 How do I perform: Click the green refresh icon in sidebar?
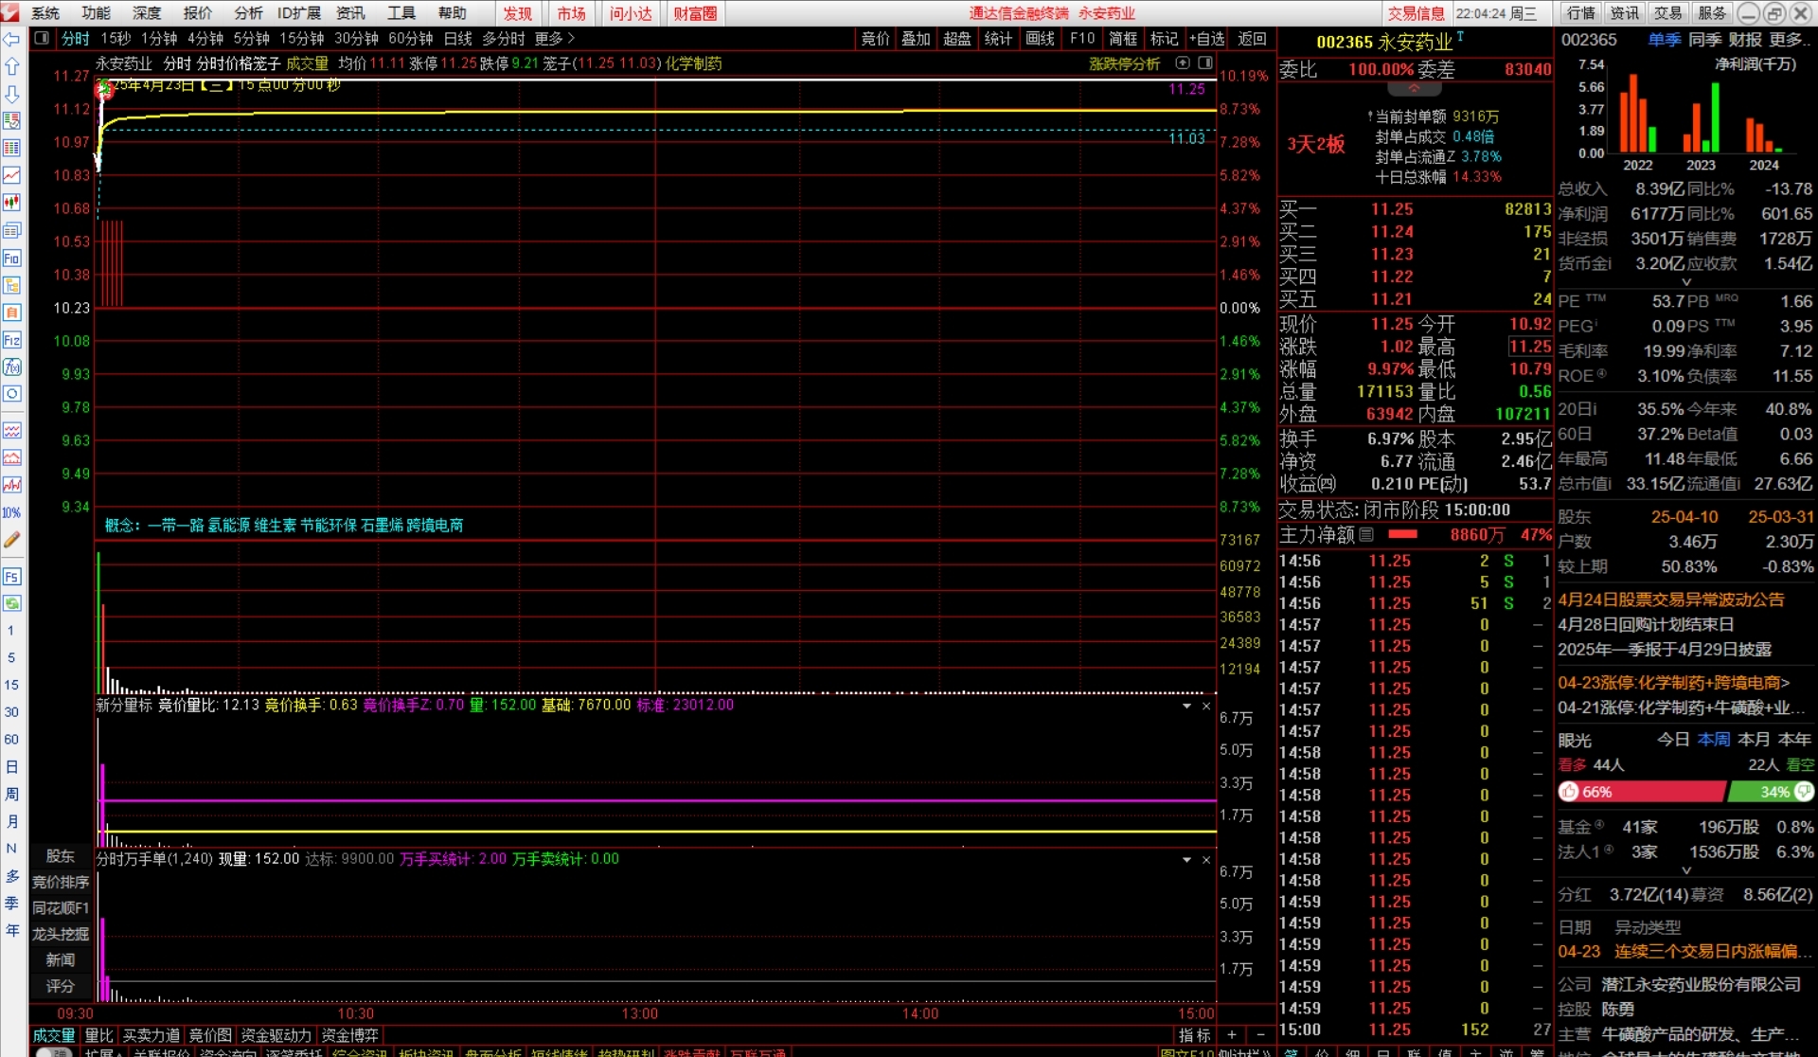click(11, 603)
